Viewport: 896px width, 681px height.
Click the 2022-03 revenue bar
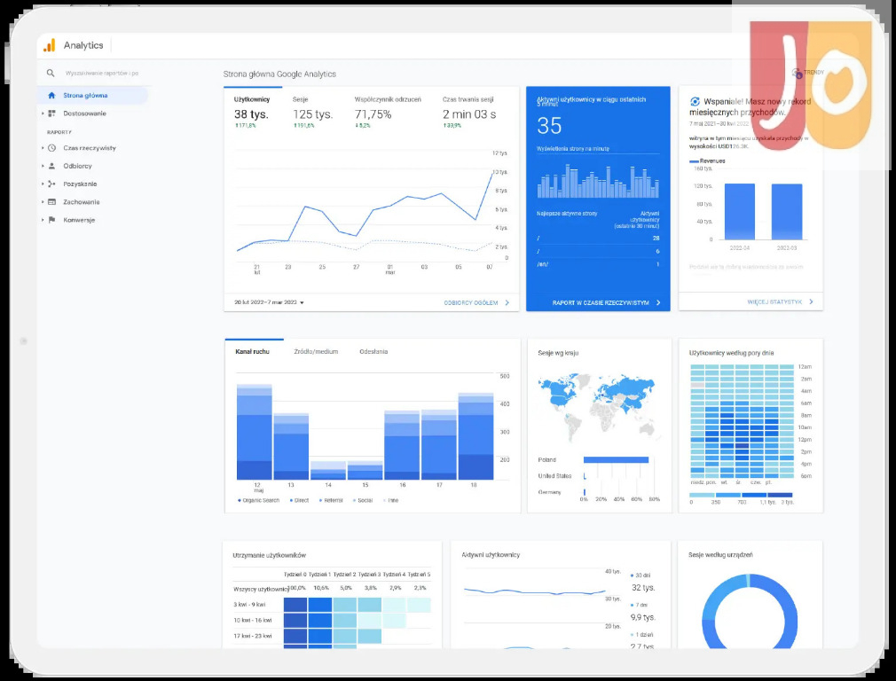pyautogui.click(x=787, y=211)
